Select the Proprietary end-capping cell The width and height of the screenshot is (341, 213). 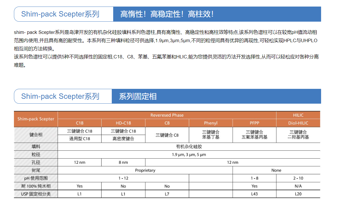145,170
